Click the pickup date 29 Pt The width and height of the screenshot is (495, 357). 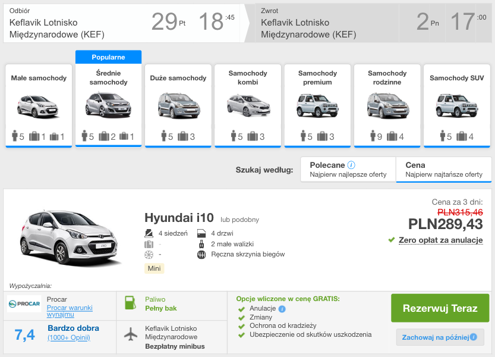pos(169,21)
